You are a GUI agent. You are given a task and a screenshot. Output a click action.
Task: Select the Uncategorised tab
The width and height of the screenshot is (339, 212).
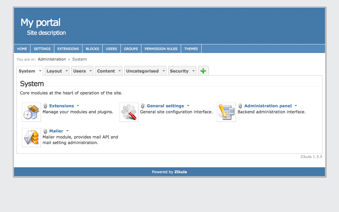tap(142, 71)
